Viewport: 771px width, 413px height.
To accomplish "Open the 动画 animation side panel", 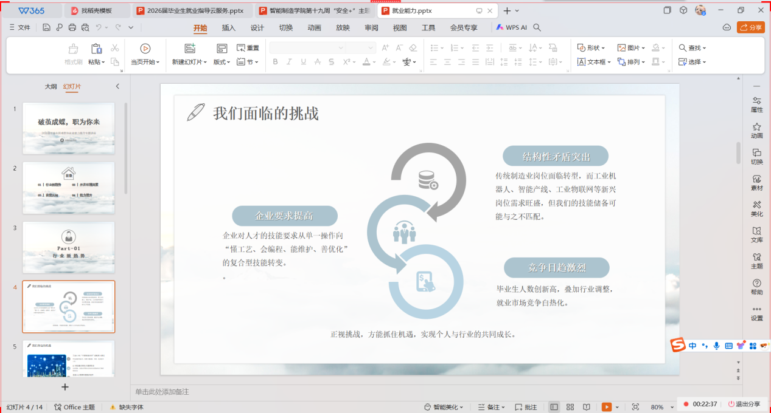I will 756,131.
